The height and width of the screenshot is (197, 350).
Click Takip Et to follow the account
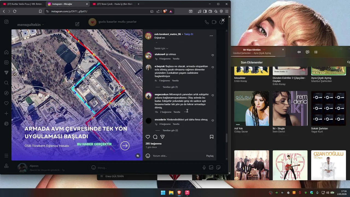click(x=188, y=34)
